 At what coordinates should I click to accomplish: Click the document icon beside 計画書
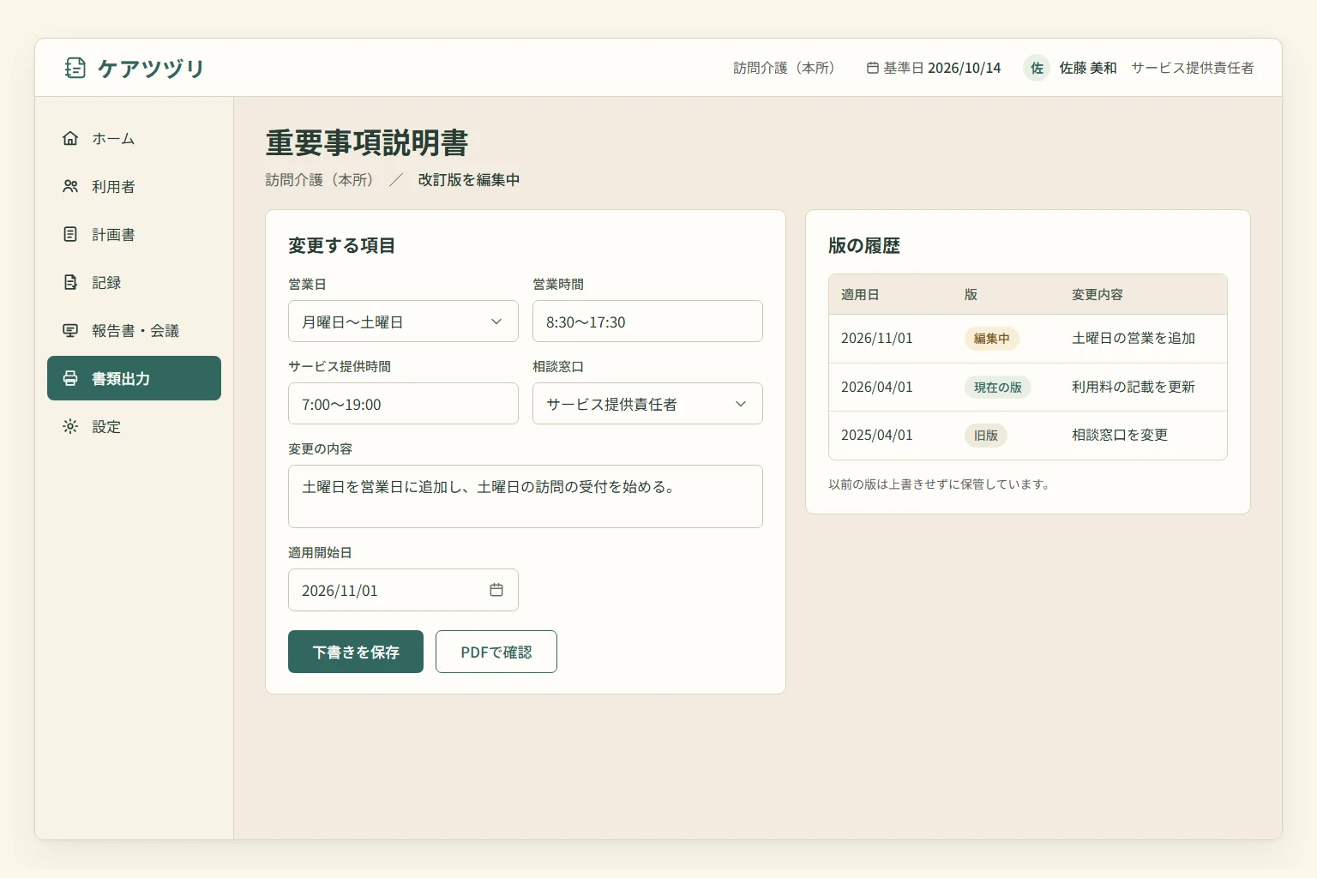click(70, 234)
